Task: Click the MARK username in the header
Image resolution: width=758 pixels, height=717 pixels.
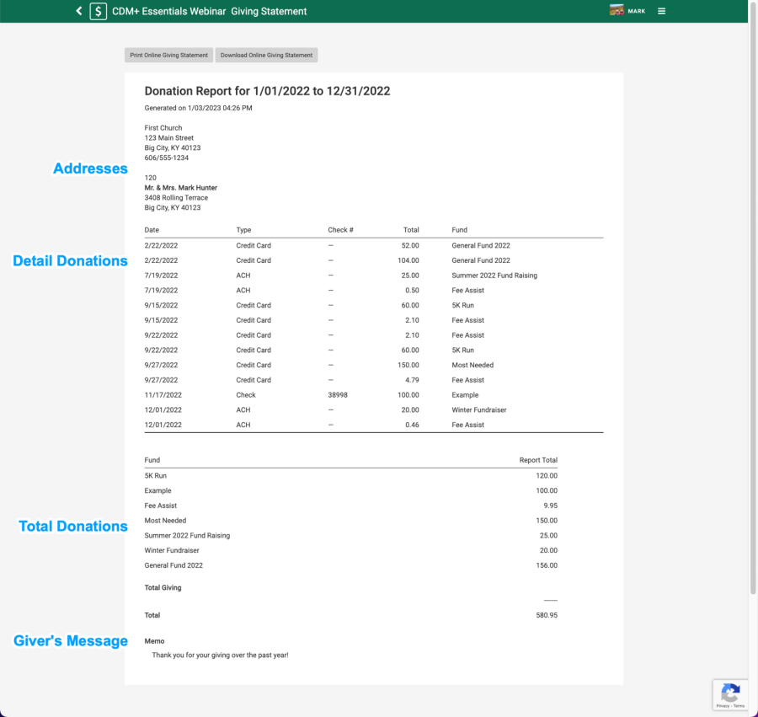Action: pyautogui.click(x=637, y=12)
